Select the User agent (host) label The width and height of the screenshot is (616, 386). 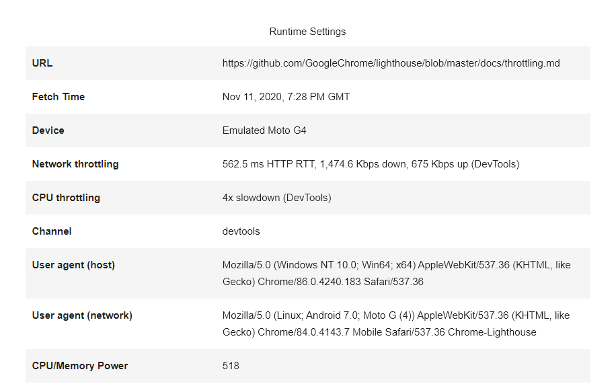(x=73, y=265)
